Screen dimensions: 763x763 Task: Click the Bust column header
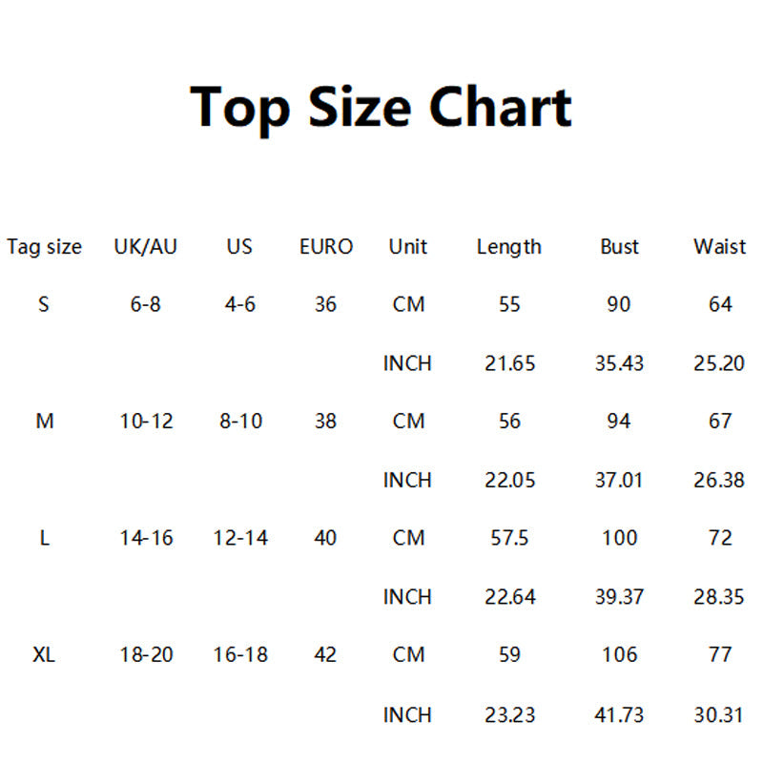619,246
